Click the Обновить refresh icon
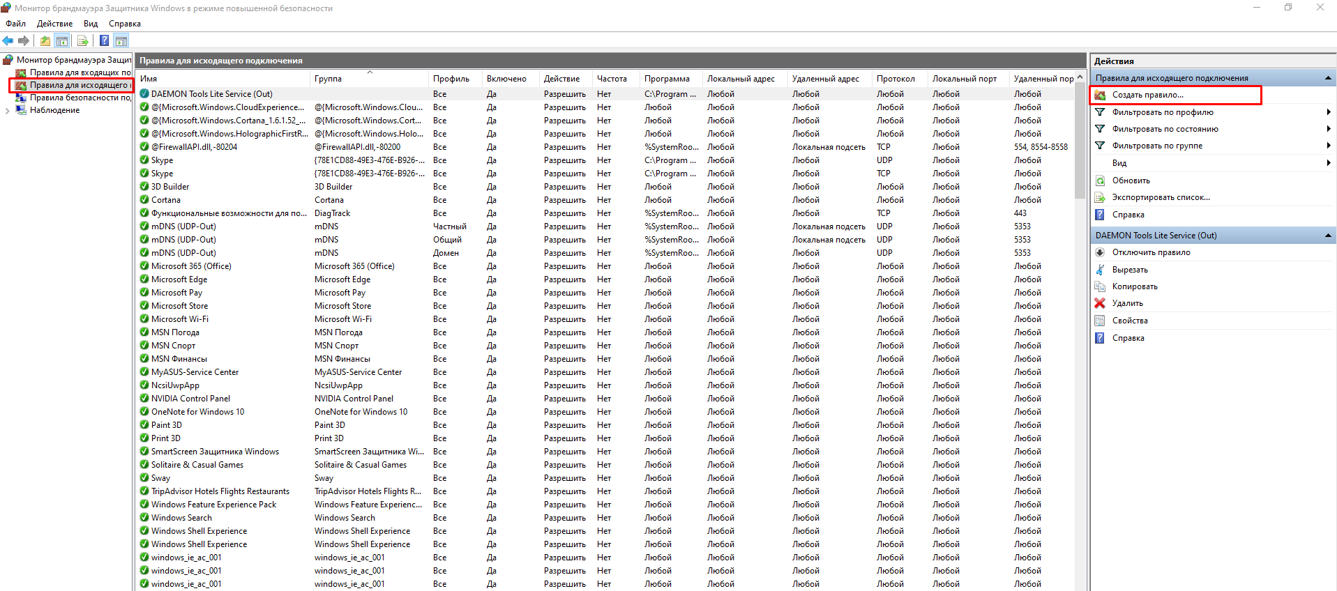The image size is (1337, 591). tap(1100, 181)
